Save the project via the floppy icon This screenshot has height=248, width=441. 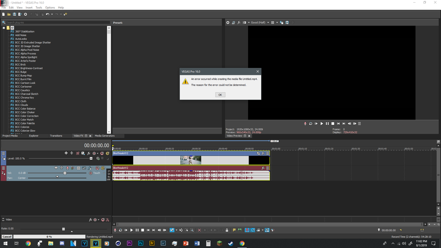(x=14, y=14)
